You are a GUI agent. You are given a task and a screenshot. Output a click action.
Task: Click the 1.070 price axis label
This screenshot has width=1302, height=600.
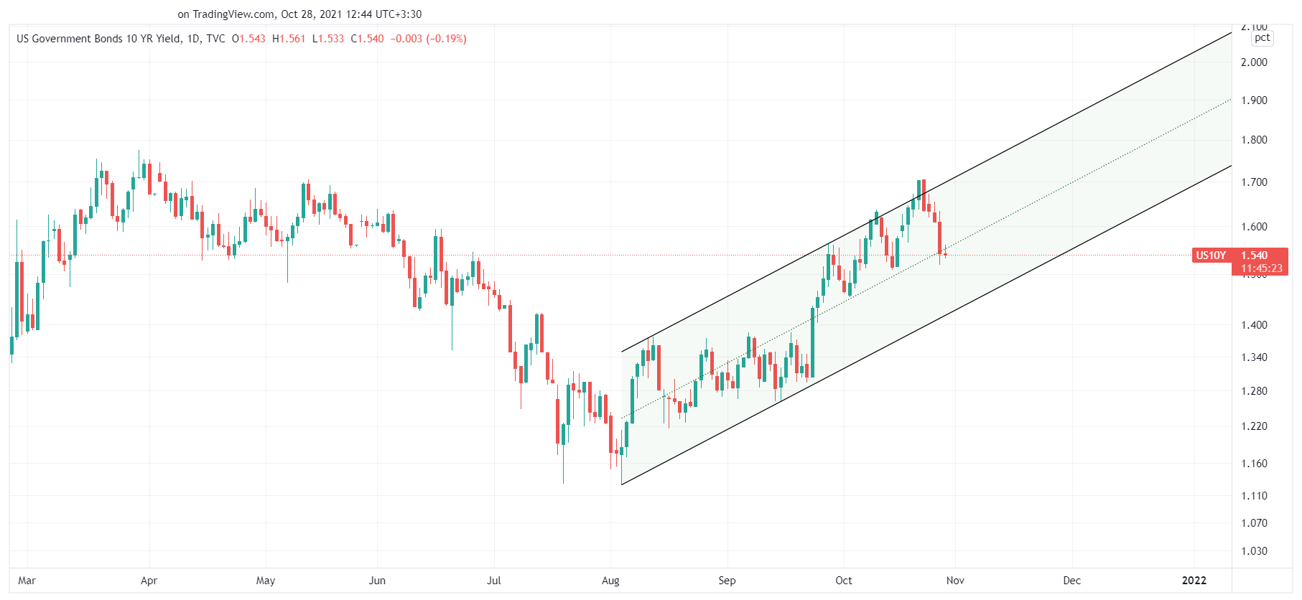point(1255,523)
